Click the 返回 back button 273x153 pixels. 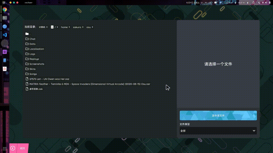click(x=19, y=148)
